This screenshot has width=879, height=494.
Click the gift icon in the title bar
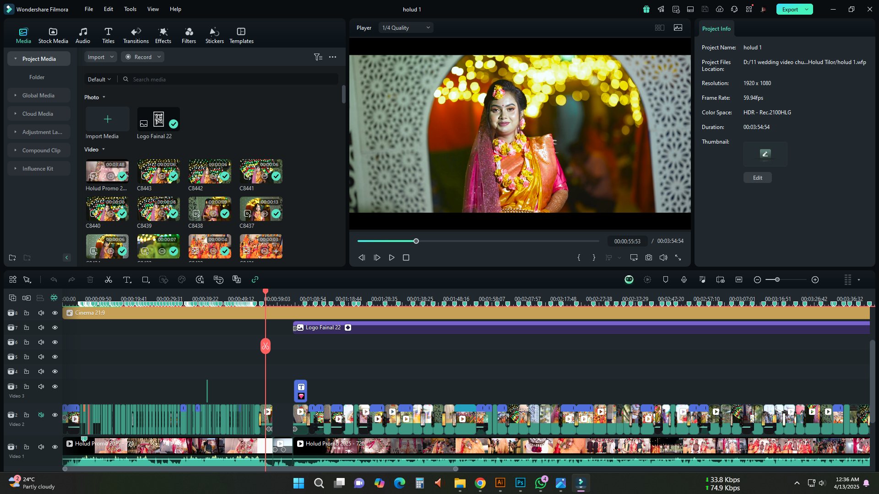pyautogui.click(x=646, y=9)
